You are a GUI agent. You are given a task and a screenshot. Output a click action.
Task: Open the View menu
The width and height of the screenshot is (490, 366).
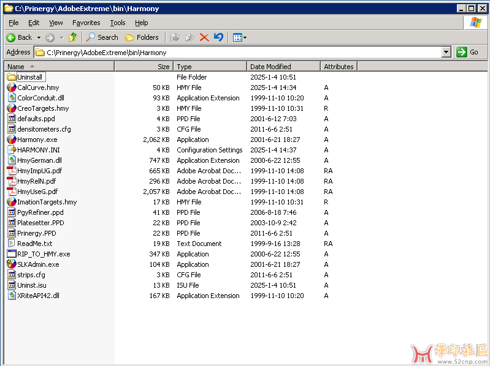point(56,23)
